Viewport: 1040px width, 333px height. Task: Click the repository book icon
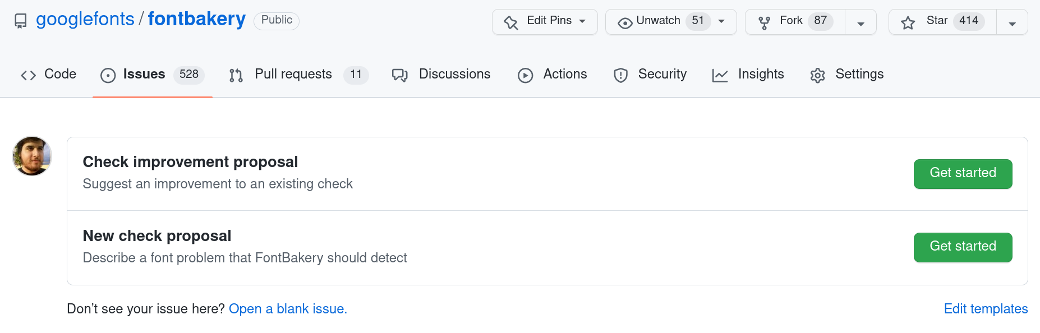[x=21, y=21]
